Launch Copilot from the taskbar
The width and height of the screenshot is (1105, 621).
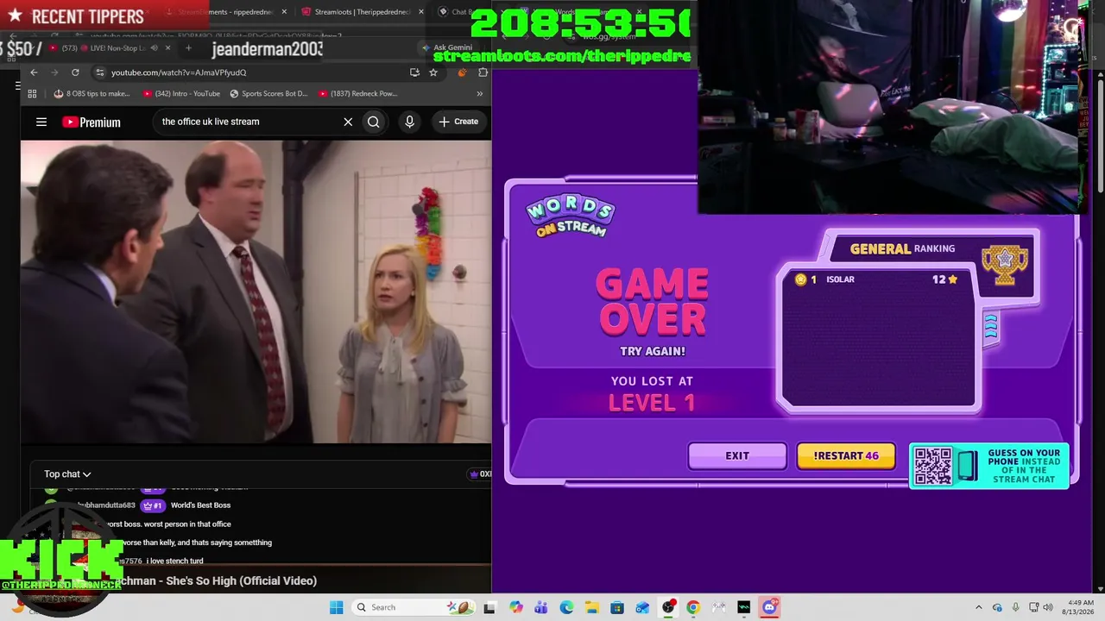click(516, 607)
